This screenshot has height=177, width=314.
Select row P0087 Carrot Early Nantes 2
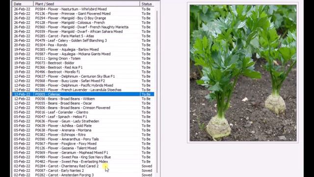tap(83, 171)
